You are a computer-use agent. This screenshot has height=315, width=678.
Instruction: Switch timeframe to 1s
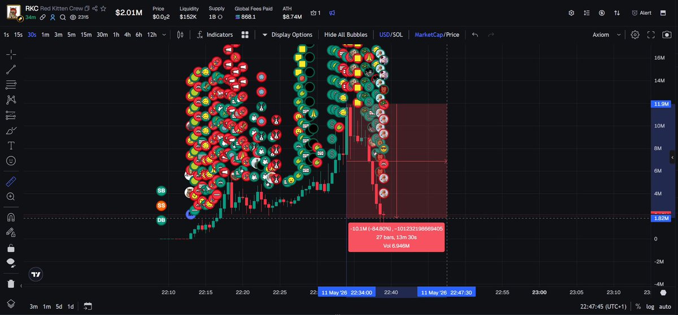coord(6,34)
